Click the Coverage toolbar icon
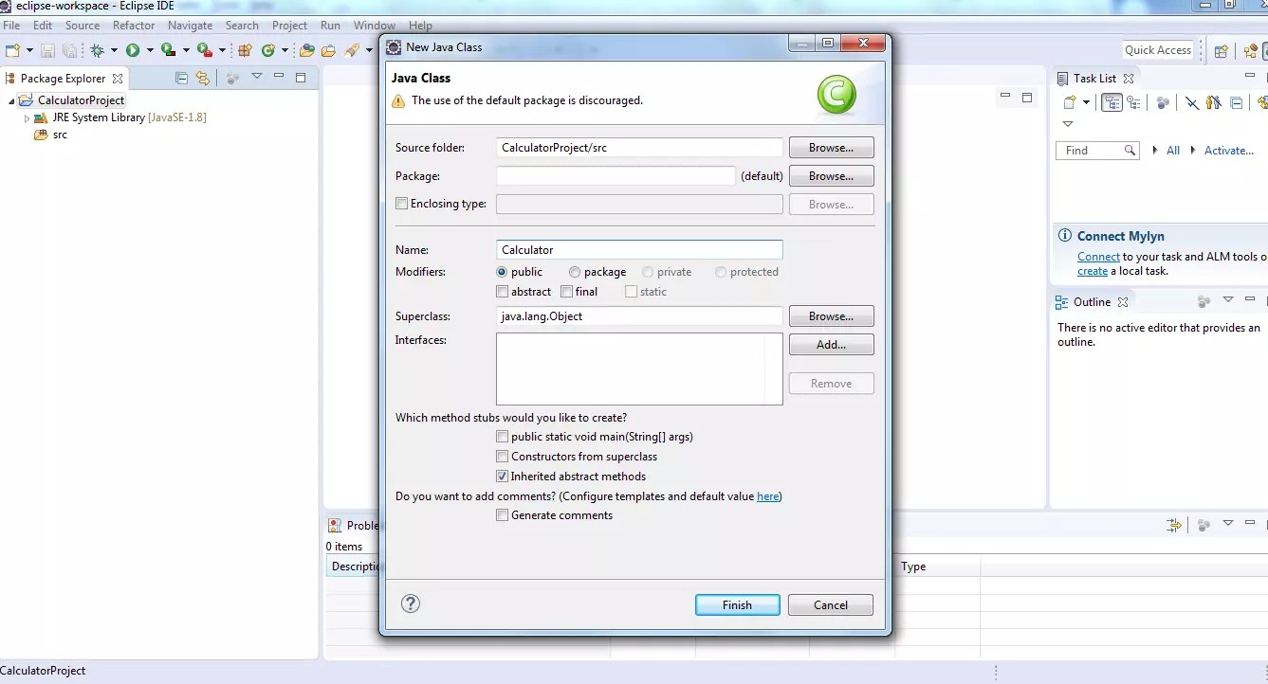 [169, 49]
